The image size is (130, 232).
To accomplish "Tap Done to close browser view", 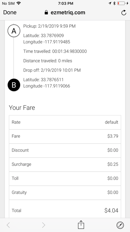I will (10, 12).
